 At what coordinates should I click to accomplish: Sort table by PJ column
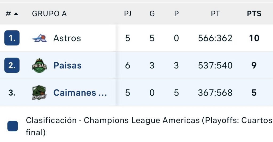tap(128, 14)
